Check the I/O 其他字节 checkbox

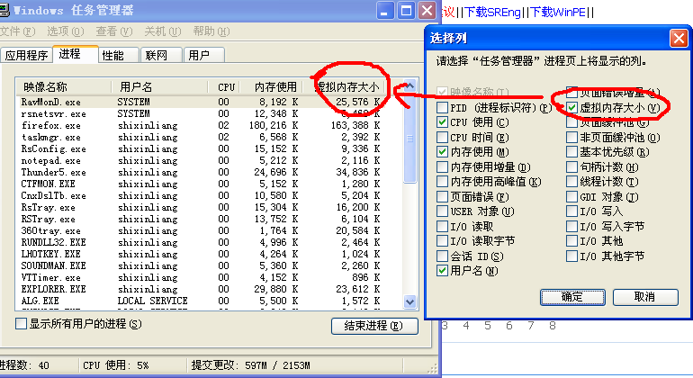[571, 256]
